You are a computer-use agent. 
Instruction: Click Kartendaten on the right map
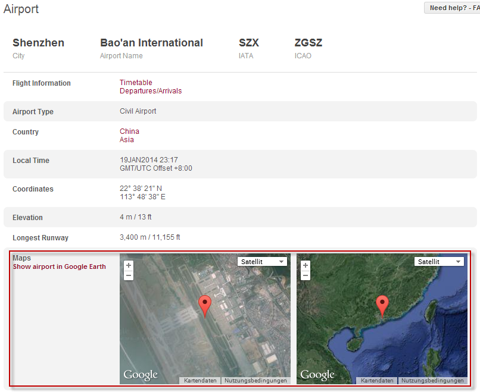point(377,381)
